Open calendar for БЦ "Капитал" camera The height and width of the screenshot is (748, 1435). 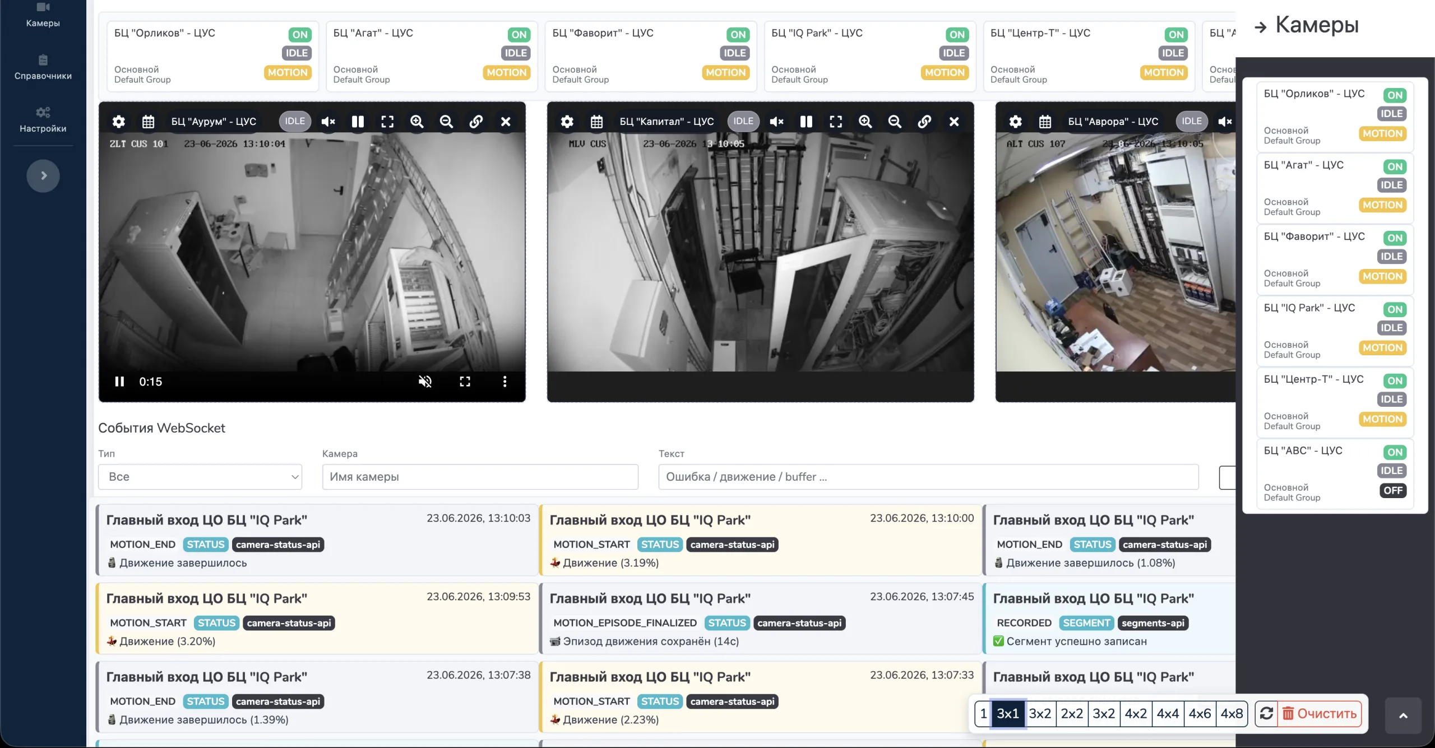click(x=596, y=122)
